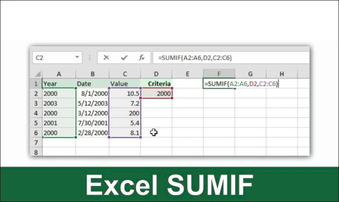The image size is (339, 202).
Task: Select column D header
Action: (x=156, y=74)
